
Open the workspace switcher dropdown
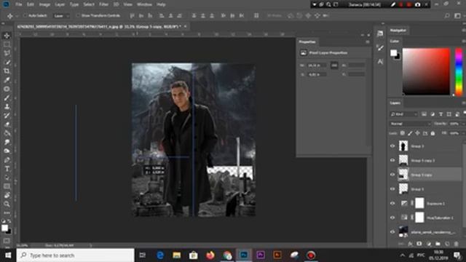[457, 16]
